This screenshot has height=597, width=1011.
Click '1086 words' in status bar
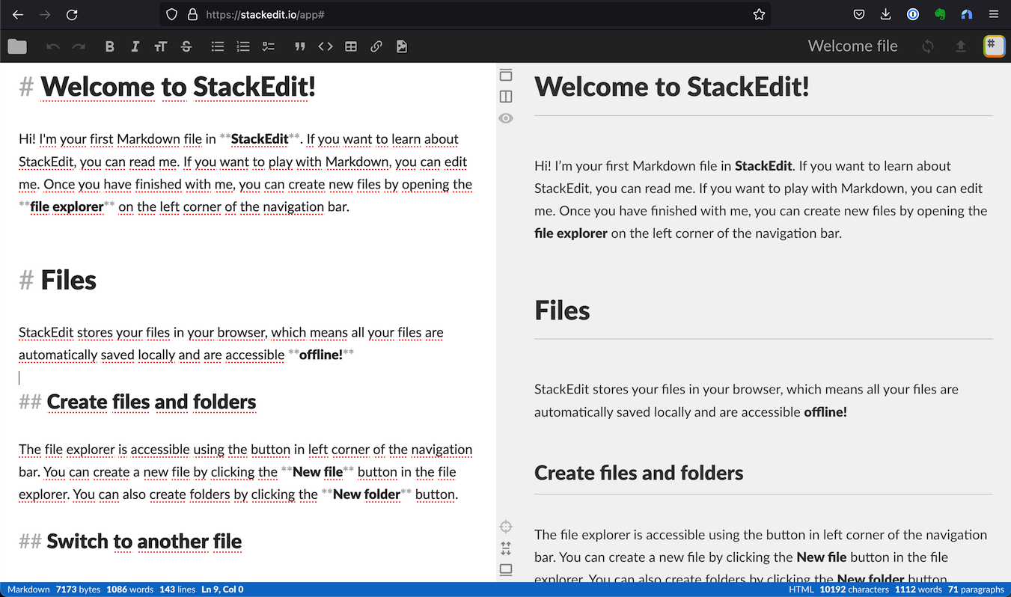[130, 590]
